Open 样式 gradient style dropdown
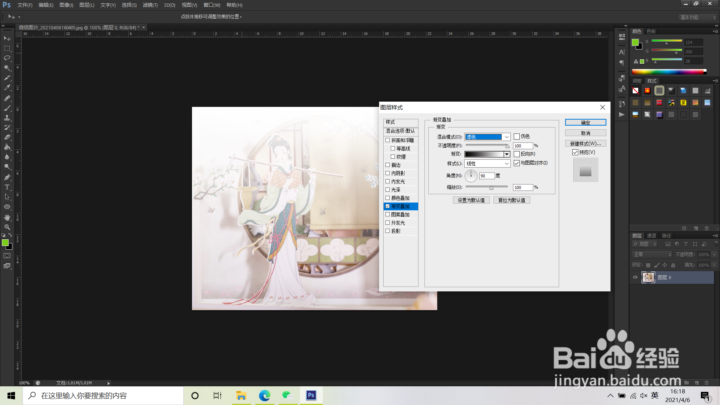The image size is (720, 405). pos(487,163)
